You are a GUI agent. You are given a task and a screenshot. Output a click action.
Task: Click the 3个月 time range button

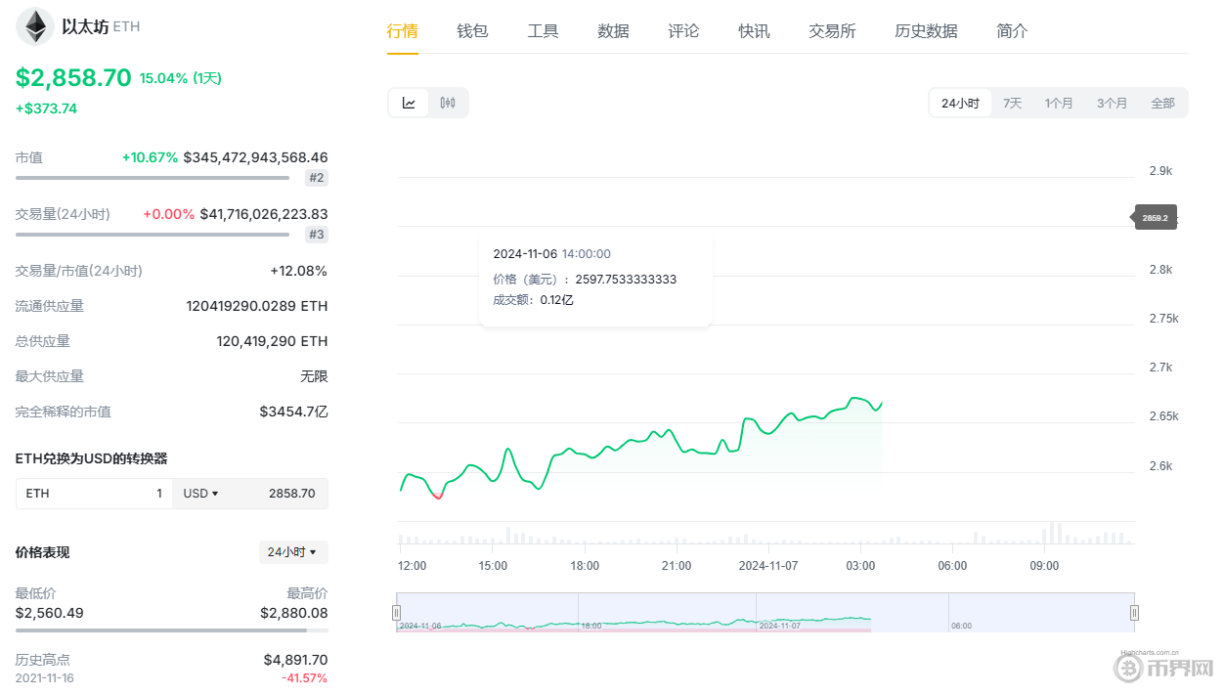1112,102
